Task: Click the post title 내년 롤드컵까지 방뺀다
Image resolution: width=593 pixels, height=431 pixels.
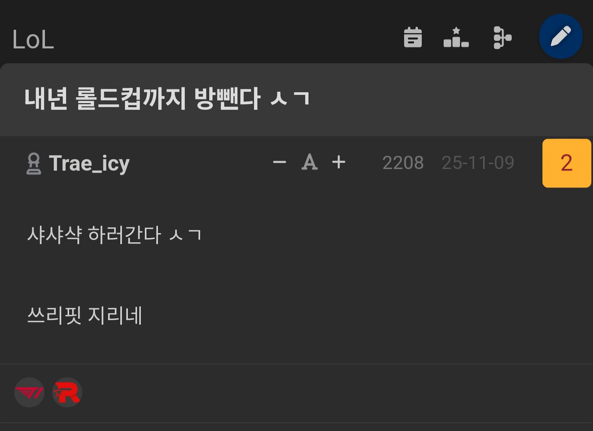Action: pyautogui.click(x=142, y=98)
